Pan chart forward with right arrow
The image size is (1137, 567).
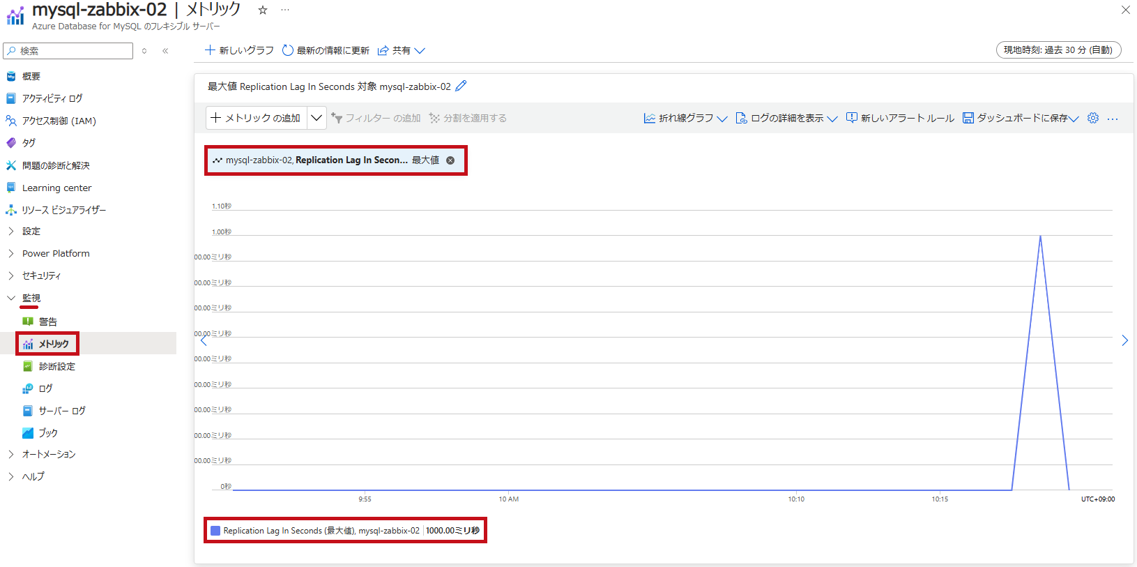click(1124, 340)
